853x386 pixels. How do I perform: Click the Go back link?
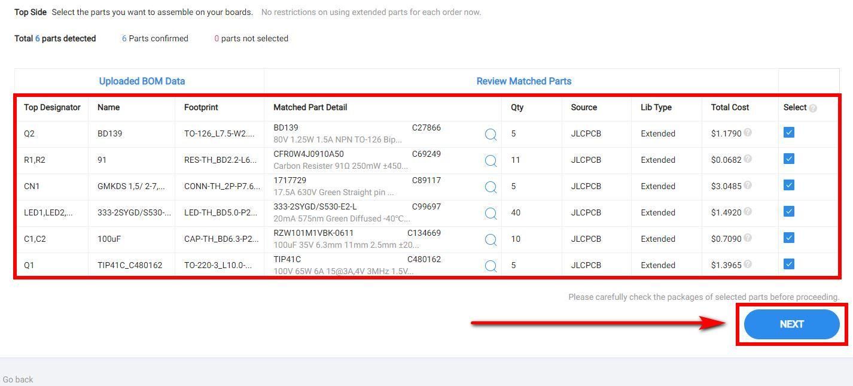[18, 379]
